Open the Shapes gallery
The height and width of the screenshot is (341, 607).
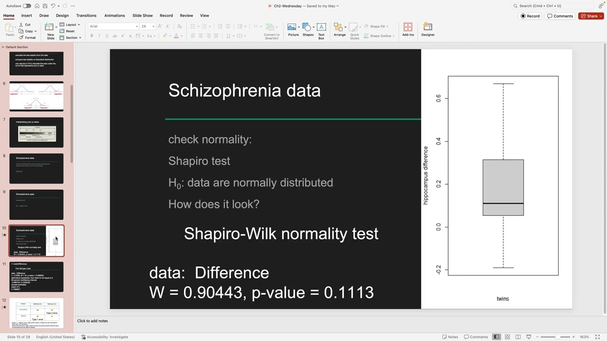(308, 30)
